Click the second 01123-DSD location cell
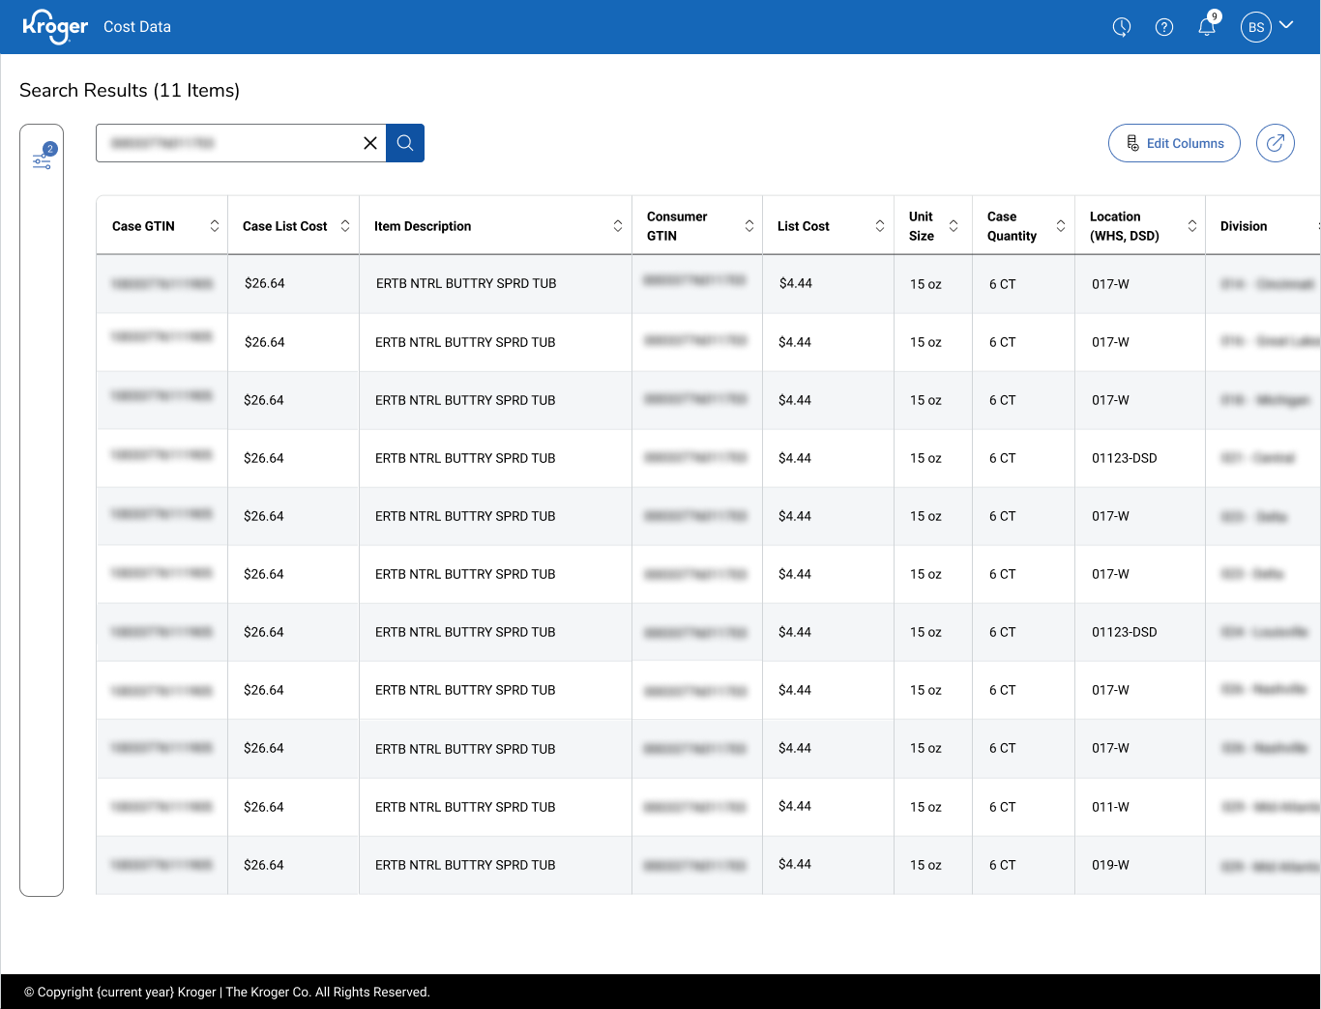Viewport: 1321px width, 1009px height. [1125, 632]
